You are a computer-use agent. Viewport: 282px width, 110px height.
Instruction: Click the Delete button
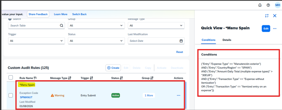(137, 68)
